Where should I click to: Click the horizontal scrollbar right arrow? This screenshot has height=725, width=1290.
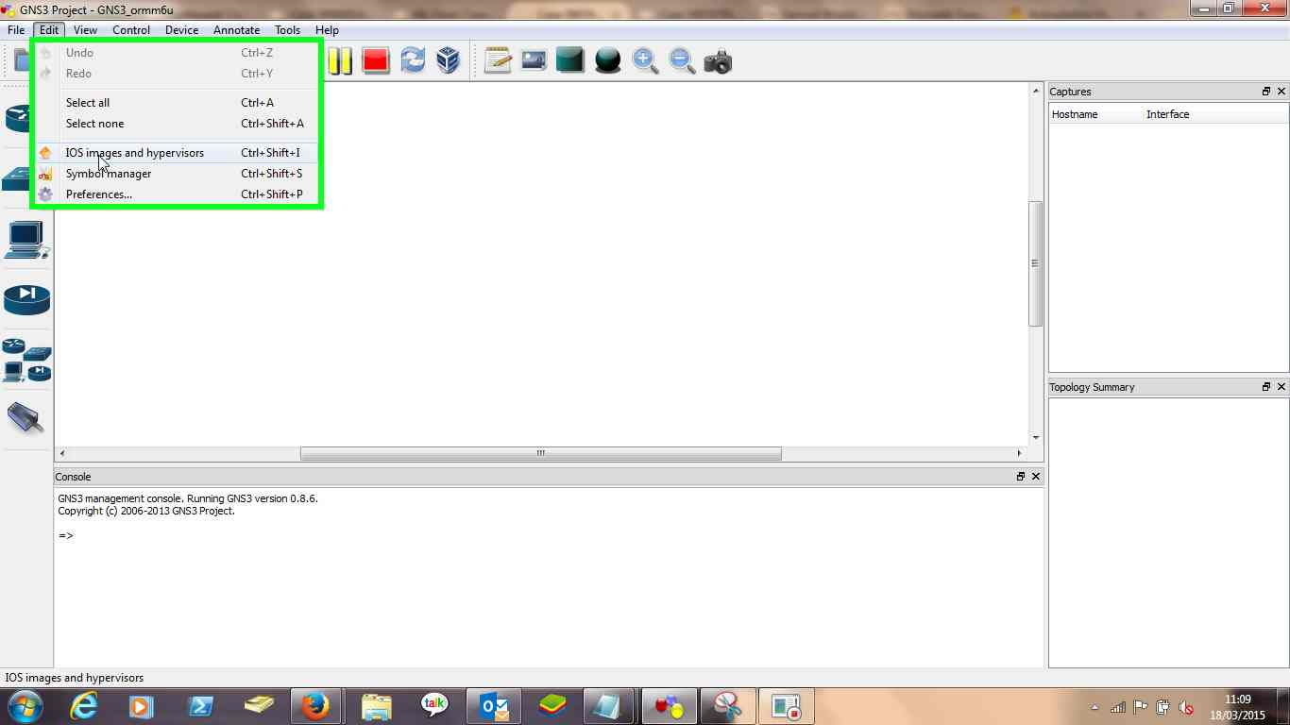point(1019,453)
